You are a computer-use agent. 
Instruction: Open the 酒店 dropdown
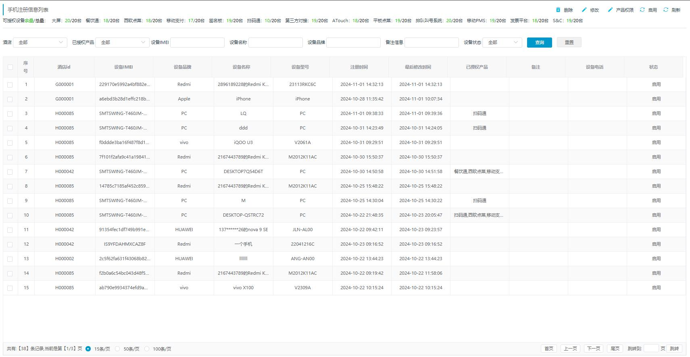40,42
